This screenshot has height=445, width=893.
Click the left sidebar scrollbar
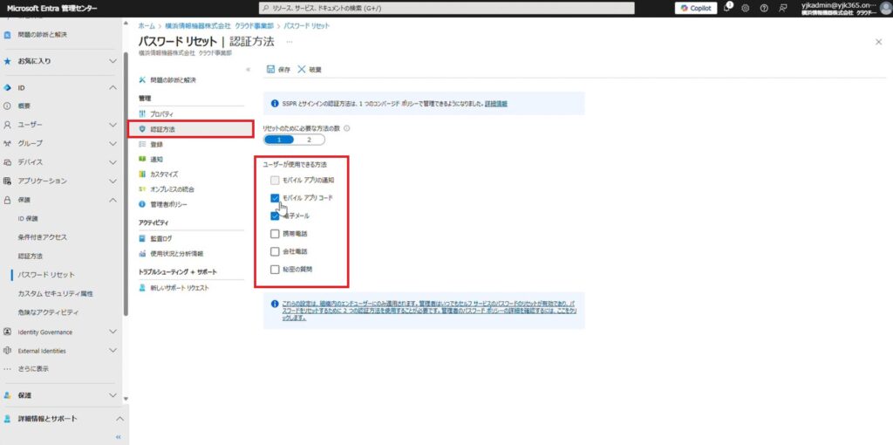[x=126, y=184]
